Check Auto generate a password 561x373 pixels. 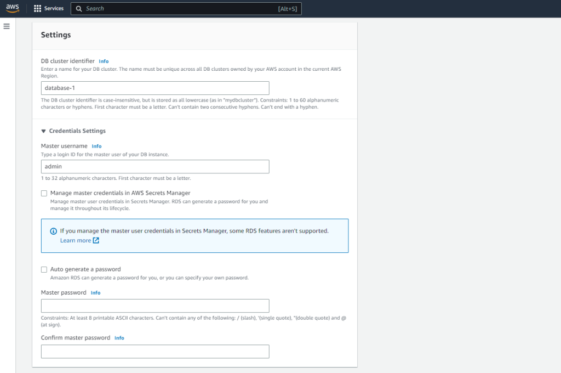[44, 269]
